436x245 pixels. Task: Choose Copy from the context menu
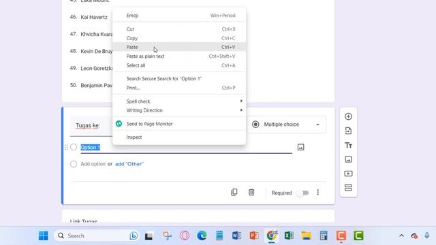(x=179, y=38)
